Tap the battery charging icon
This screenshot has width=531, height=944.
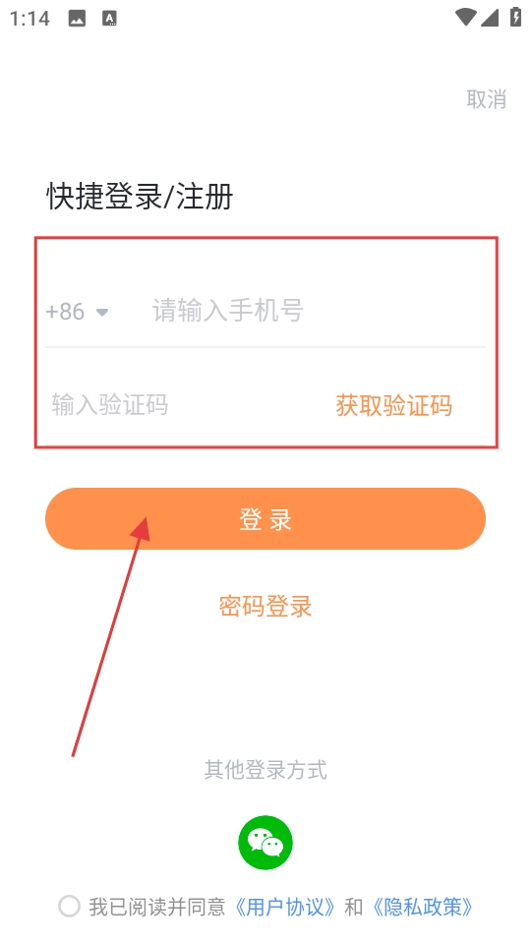click(x=516, y=17)
